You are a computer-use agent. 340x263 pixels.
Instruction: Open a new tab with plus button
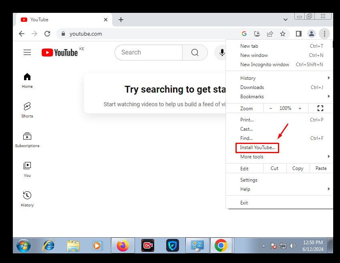121,20
